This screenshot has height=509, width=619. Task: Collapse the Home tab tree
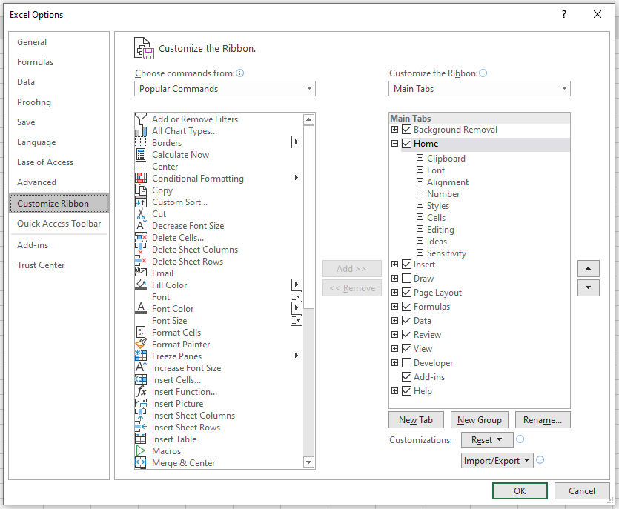coord(394,143)
